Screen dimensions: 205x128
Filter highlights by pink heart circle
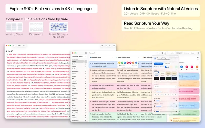[192, 67]
